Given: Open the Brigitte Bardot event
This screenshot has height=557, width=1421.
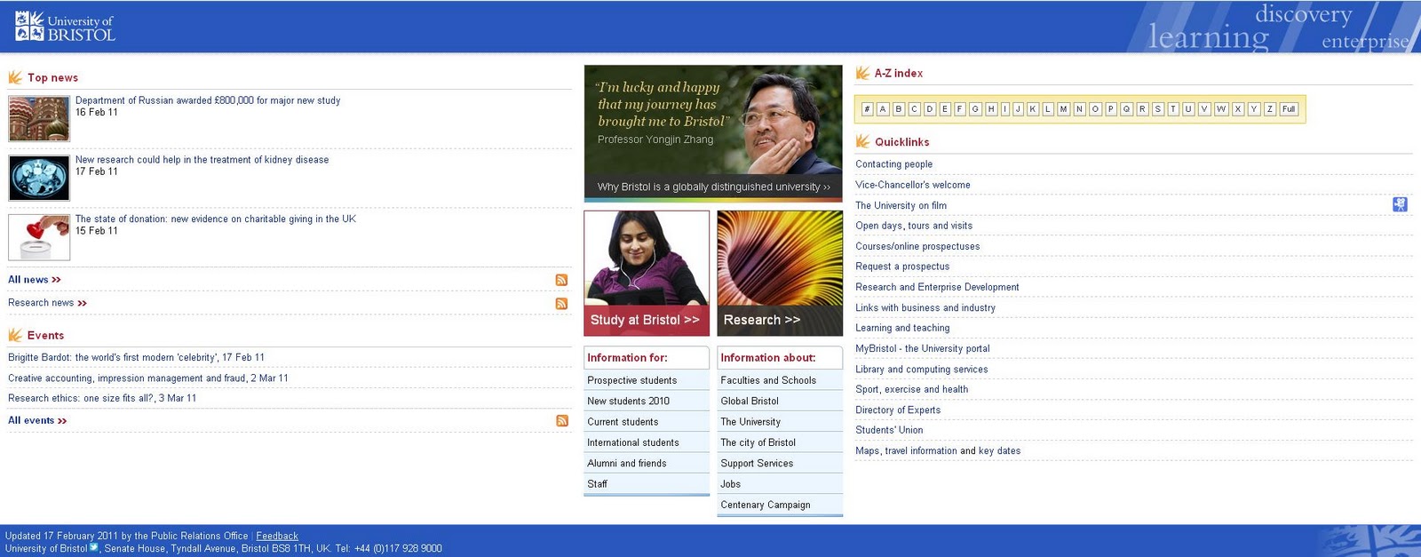Looking at the screenshot, I should point(136,358).
